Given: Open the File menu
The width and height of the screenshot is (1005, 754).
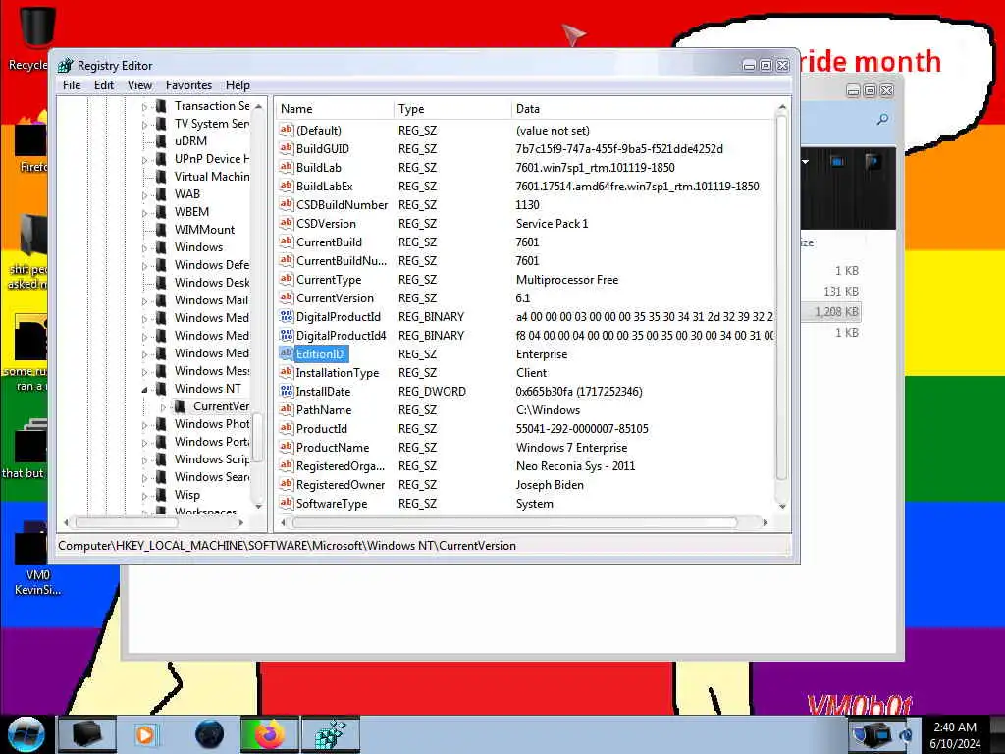Looking at the screenshot, I should tap(72, 85).
